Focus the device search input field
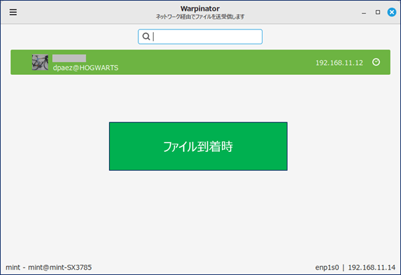The width and height of the screenshot is (401, 275). pyautogui.click(x=200, y=37)
